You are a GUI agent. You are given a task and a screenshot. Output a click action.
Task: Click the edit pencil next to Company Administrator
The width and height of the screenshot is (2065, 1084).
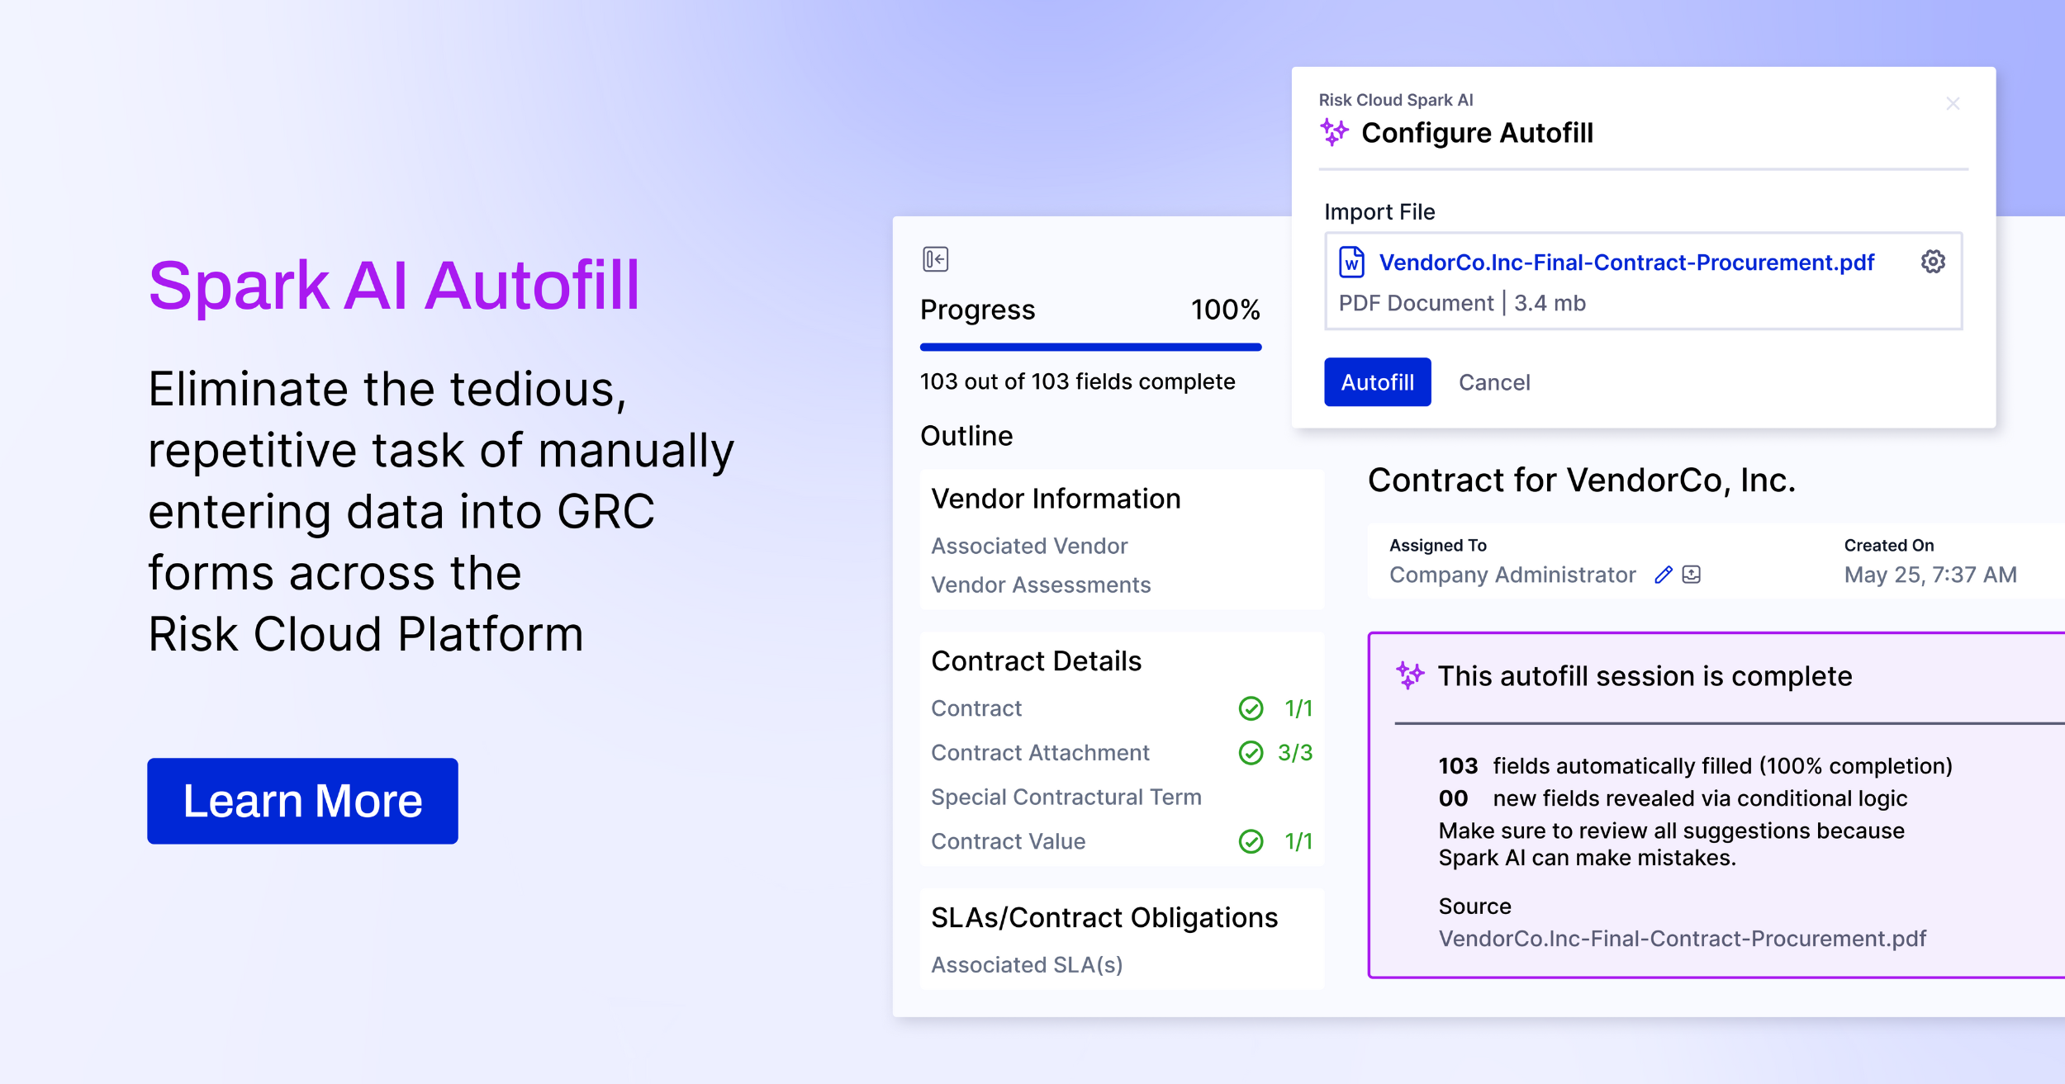pyautogui.click(x=1663, y=575)
